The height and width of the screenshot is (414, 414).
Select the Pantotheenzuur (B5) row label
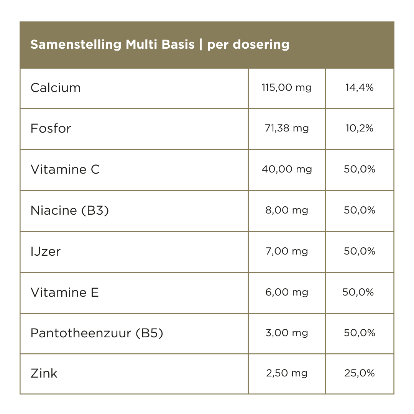97,333
